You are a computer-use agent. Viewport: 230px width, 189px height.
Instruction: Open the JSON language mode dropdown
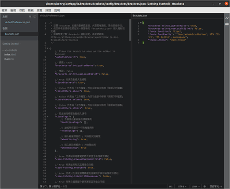coord(196,186)
